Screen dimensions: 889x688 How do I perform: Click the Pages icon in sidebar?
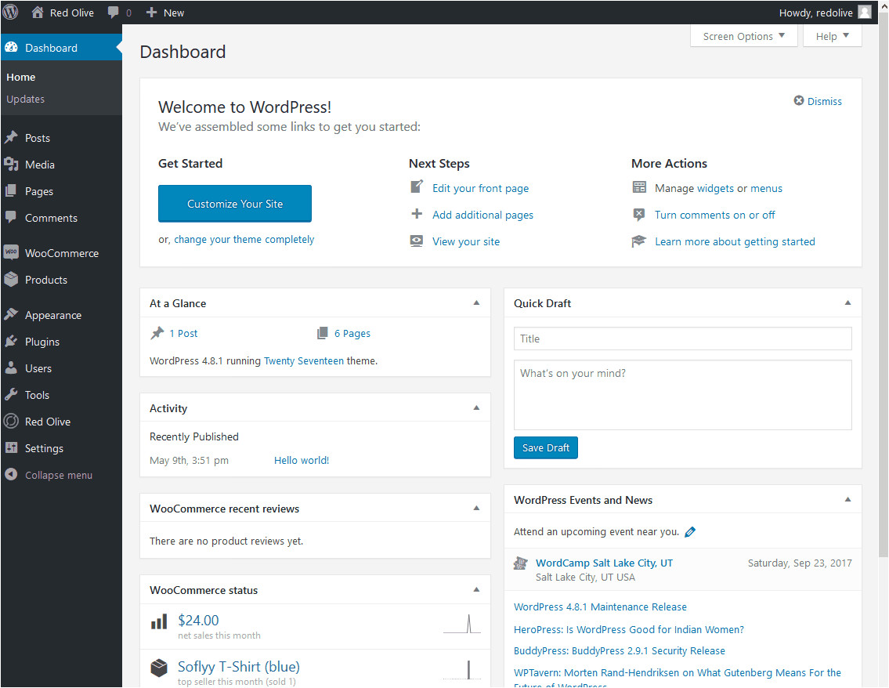[x=11, y=191]
